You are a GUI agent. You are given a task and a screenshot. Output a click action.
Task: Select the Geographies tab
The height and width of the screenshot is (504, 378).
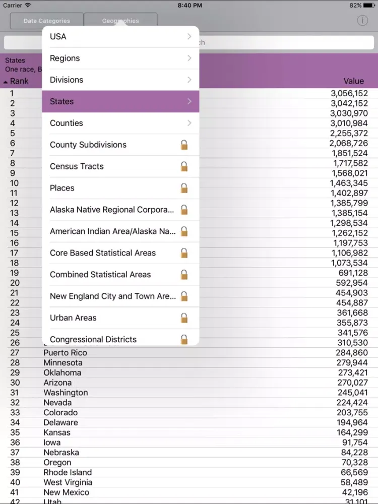click(x=120, y=21)
